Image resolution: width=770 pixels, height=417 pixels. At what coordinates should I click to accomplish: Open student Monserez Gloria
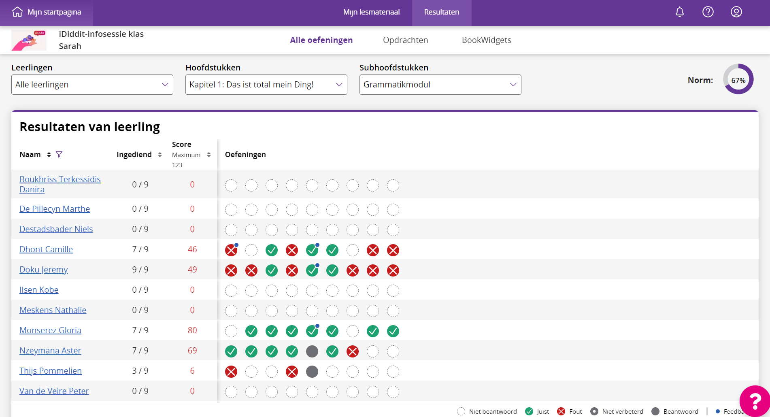[50, 330]
